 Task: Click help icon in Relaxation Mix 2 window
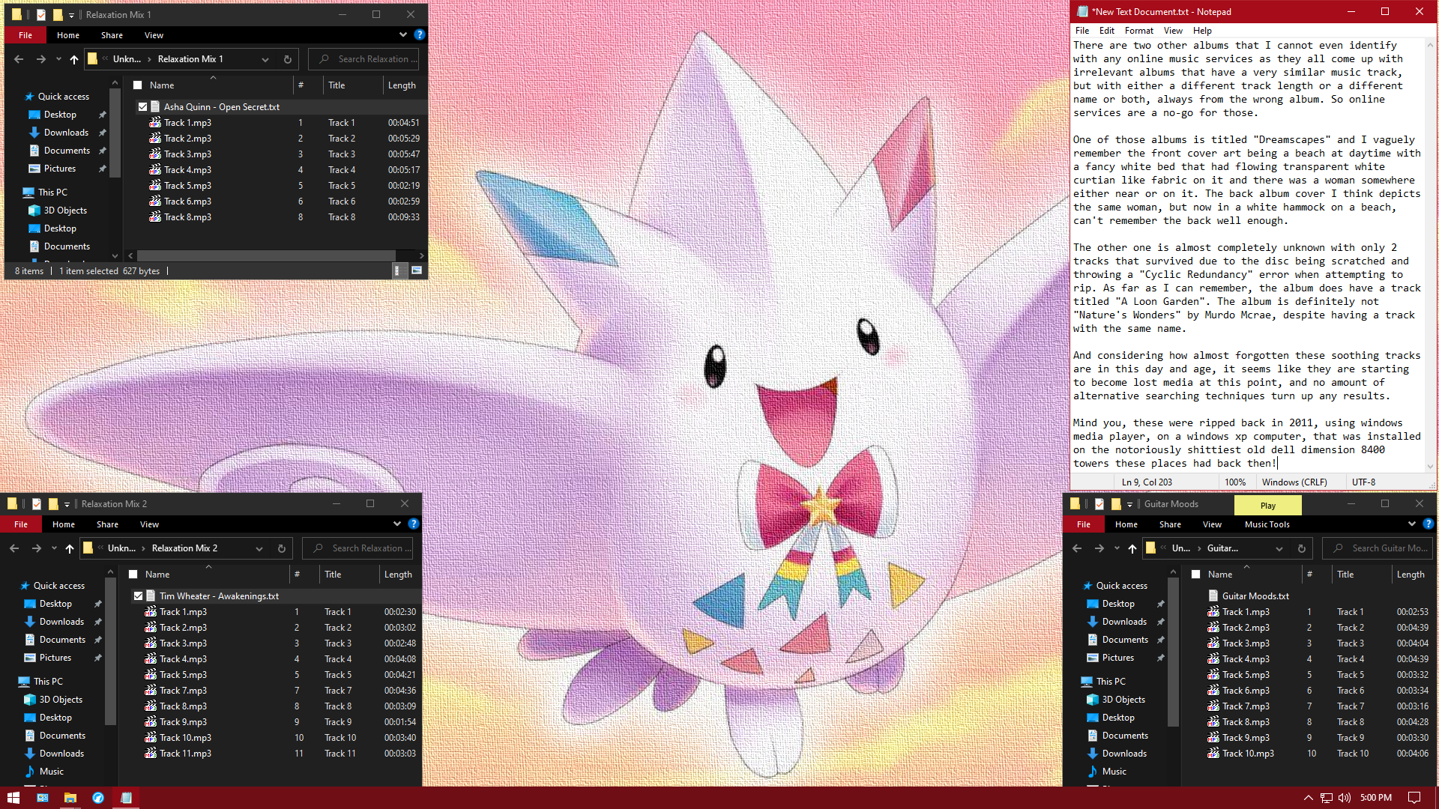414,524
